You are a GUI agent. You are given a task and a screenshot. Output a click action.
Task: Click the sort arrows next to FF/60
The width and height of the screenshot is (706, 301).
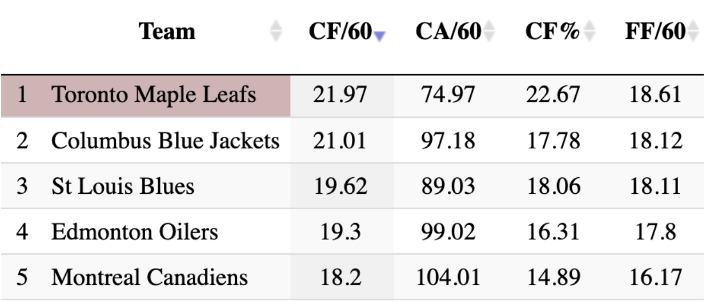pos(694,32)
